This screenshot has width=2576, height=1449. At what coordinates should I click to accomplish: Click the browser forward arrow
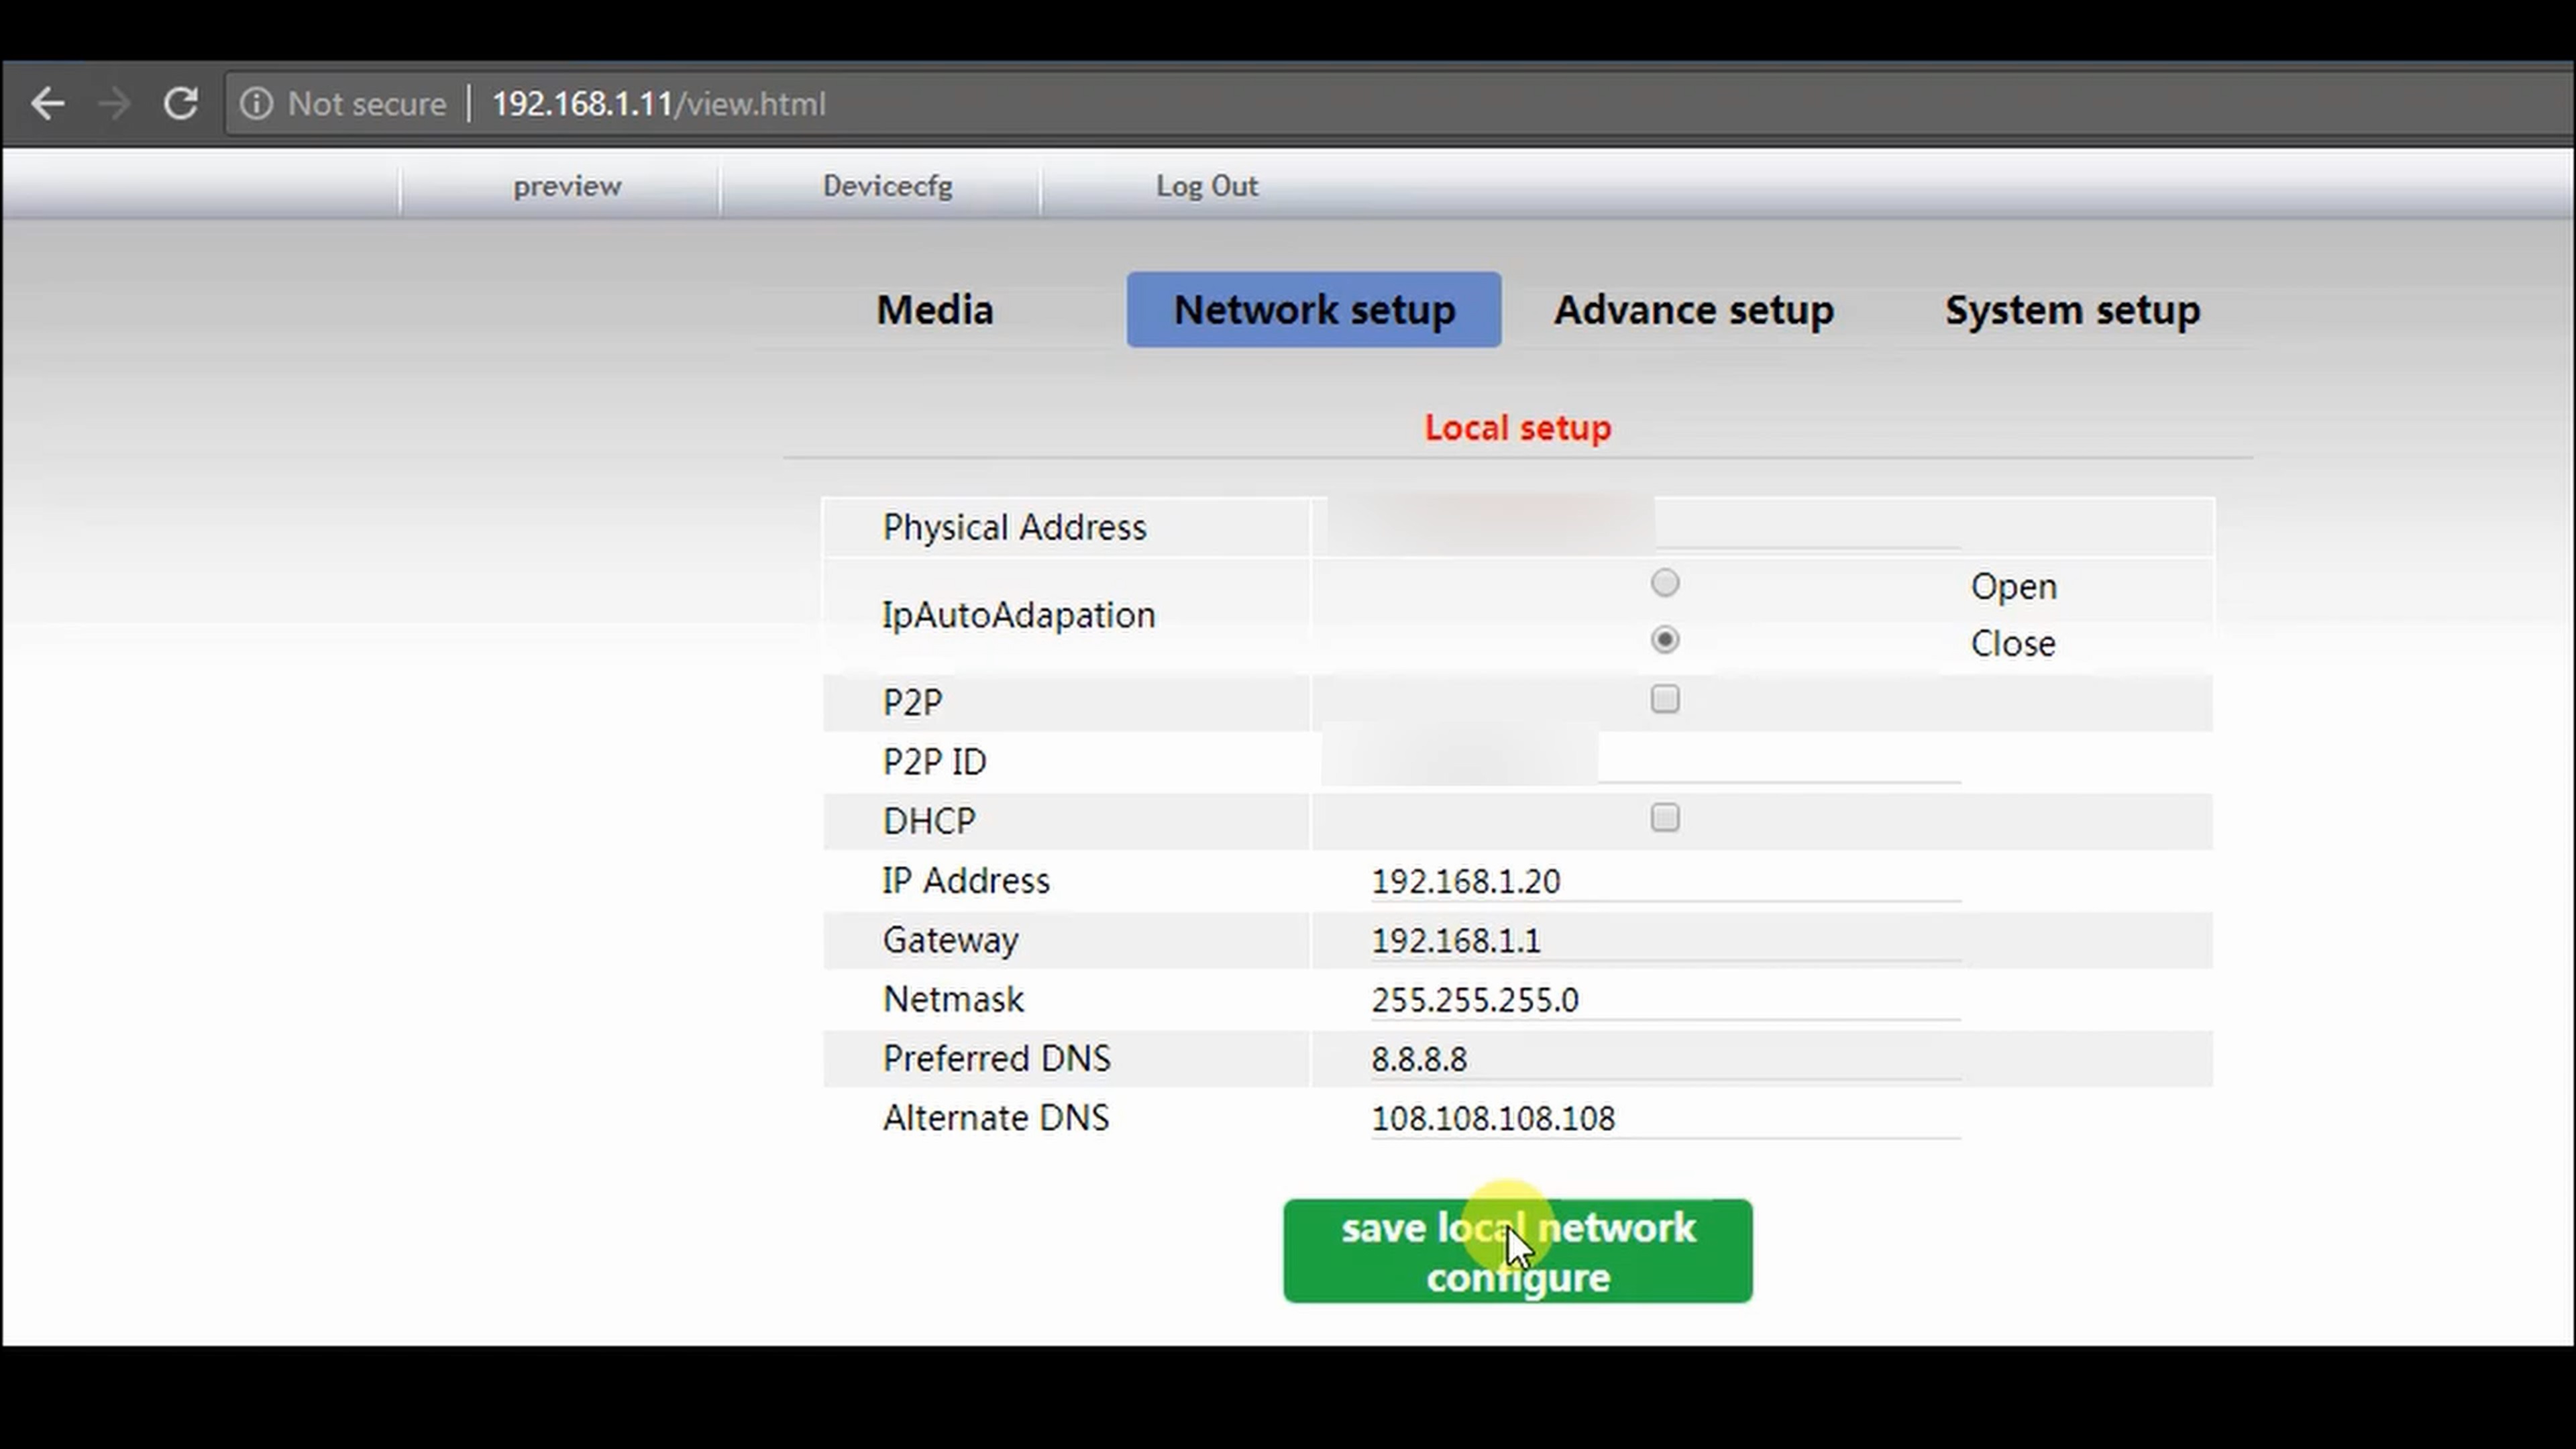pyautogui.click(x=115, y=103)
